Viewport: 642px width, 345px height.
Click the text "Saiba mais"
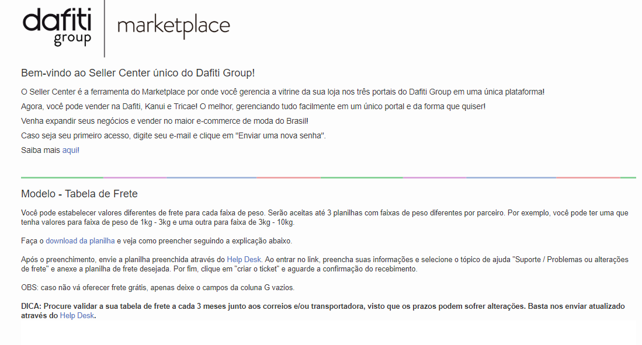[40, 150]
